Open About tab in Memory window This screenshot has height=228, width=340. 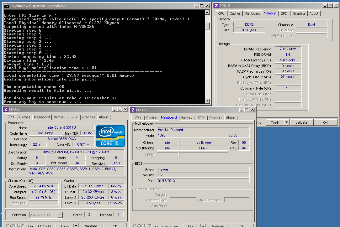click(314, 13)
